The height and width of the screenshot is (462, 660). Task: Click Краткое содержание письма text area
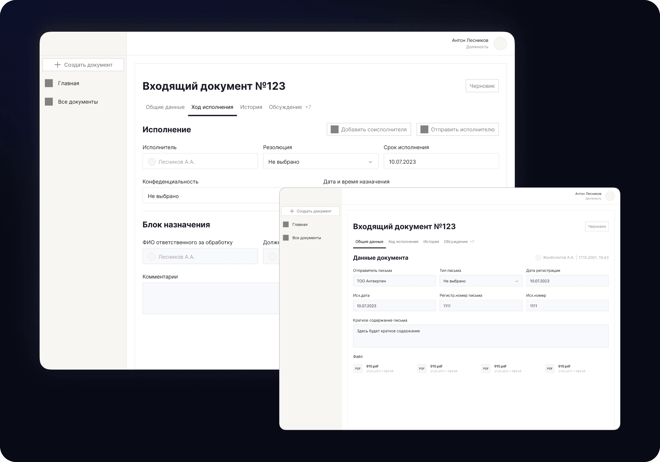pyautogui.click(x=480, y=336)
